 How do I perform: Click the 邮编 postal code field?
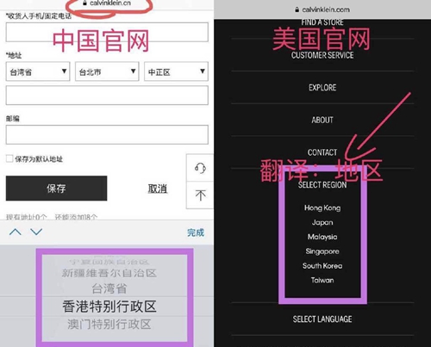point(107,134)
